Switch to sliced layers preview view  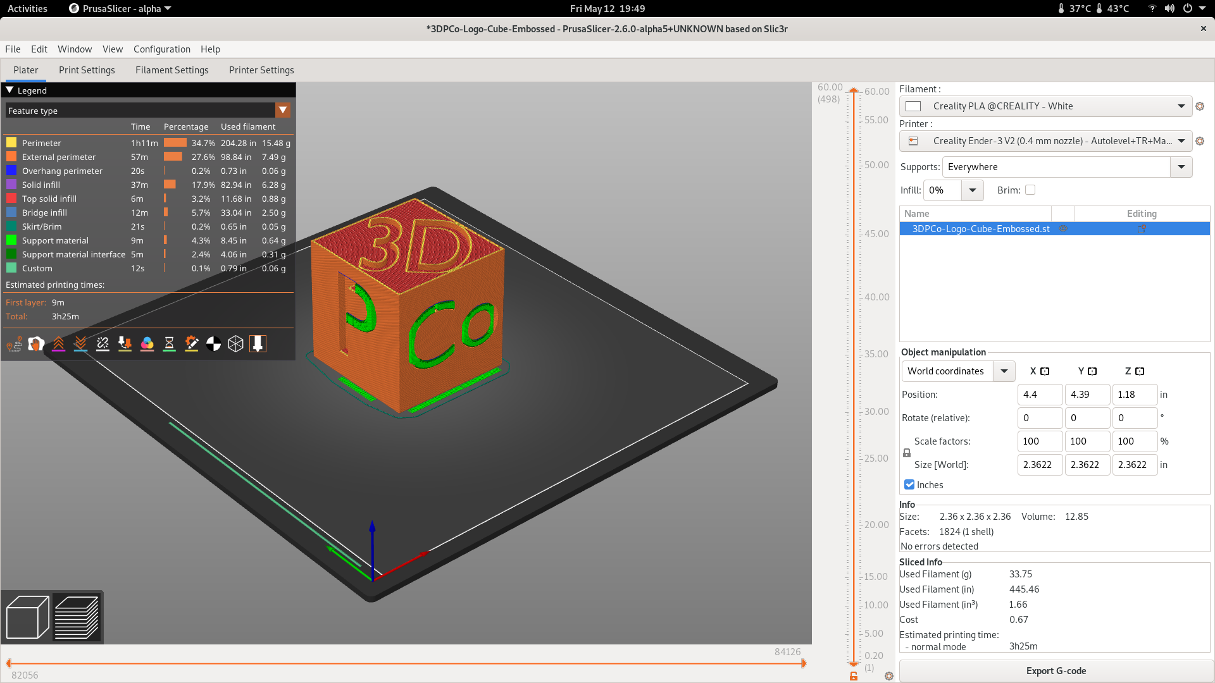coord(77,617)
